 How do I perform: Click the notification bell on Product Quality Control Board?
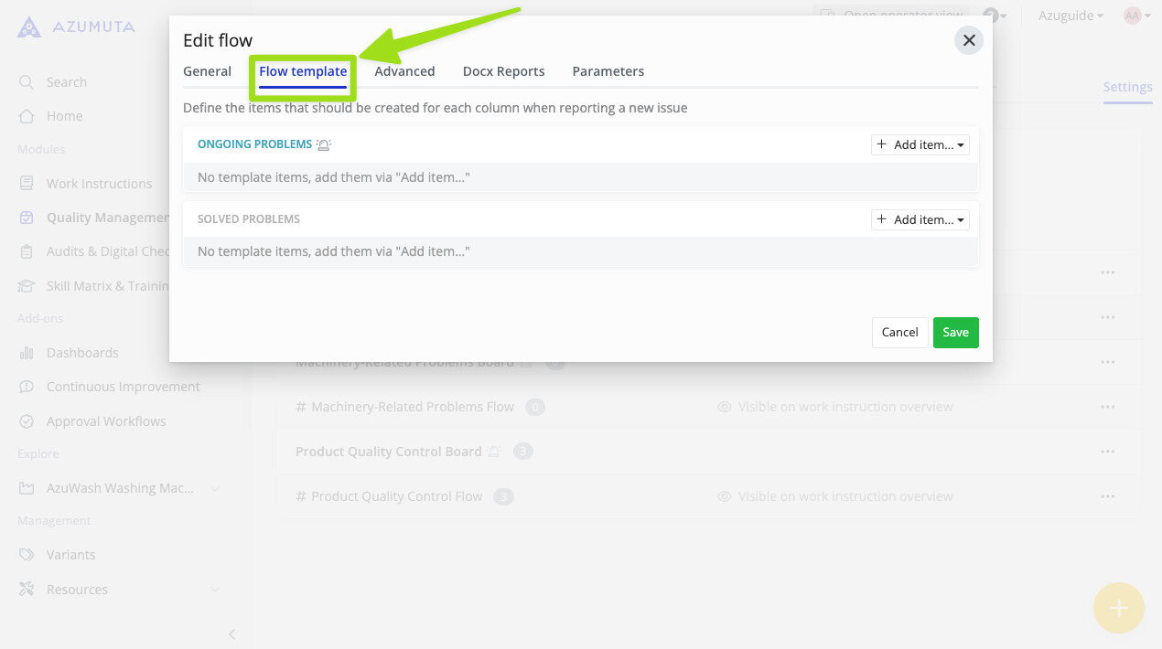492,451
